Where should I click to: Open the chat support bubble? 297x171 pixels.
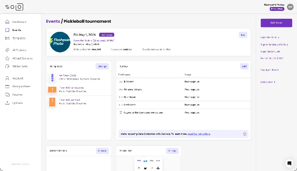289,163
